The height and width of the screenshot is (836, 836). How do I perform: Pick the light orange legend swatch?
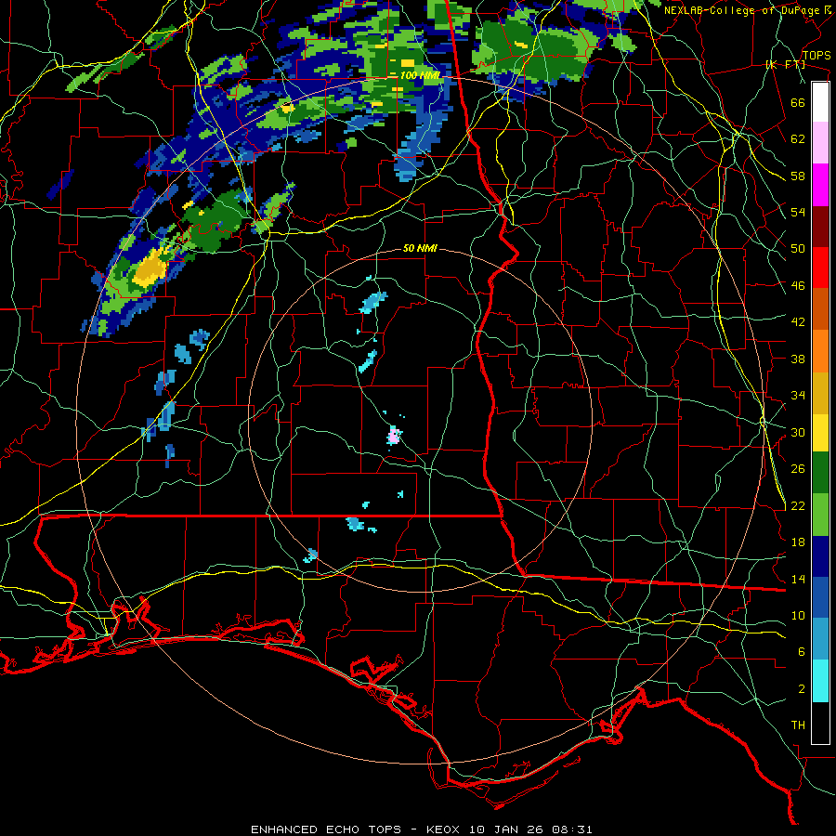820,350
